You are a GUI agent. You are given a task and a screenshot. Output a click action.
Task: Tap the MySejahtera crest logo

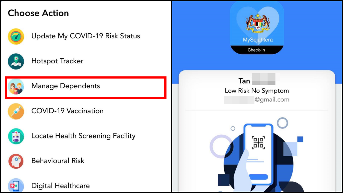[258, 22]
